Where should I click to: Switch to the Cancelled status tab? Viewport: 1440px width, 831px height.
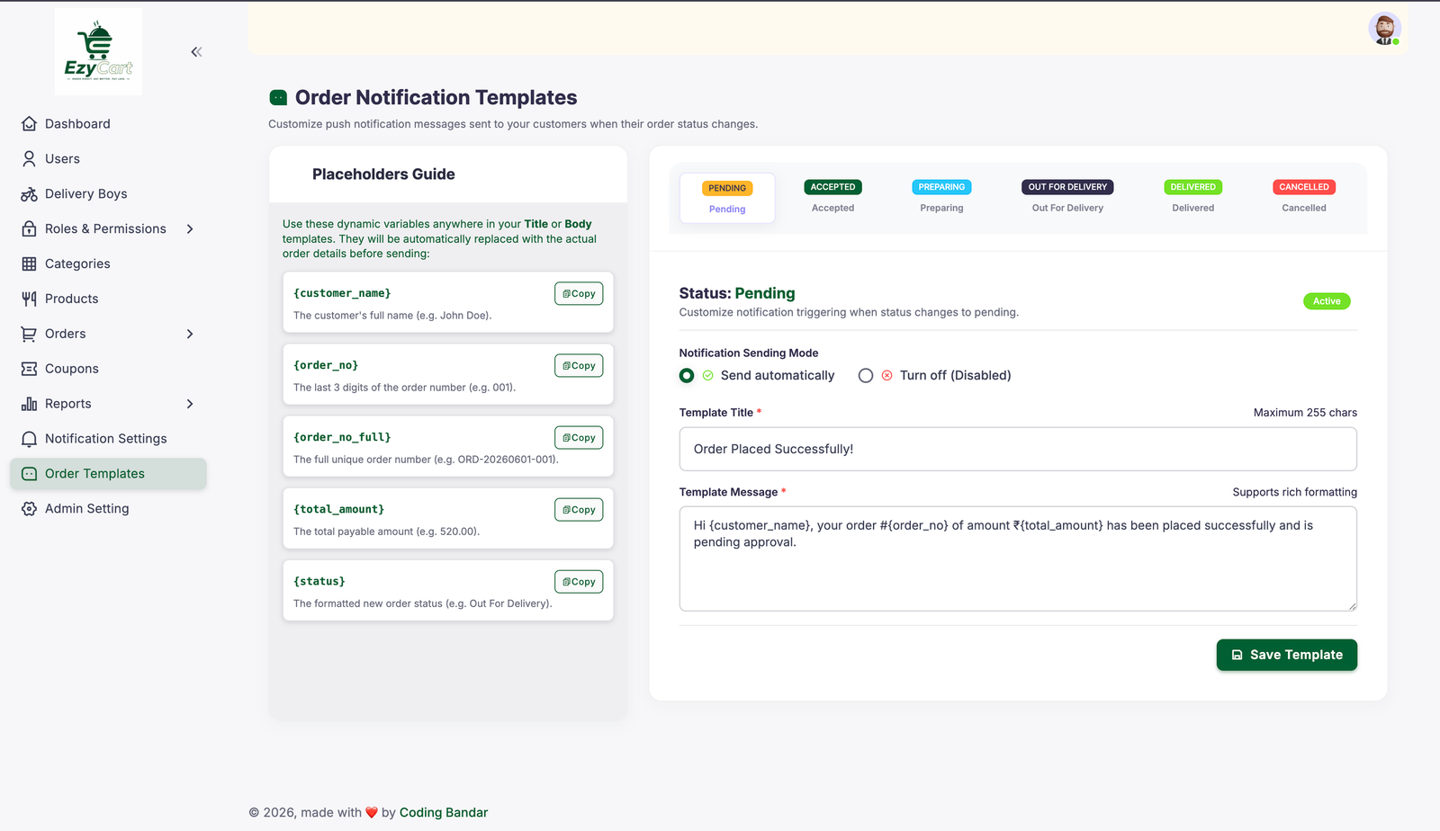pyautogui.click(x=1304, y=197)
